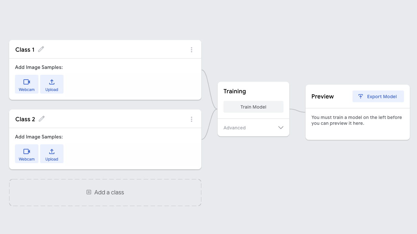This screenshot has width=417, height=234.
Task: Click the Add Image Samples label in Class 1
Action: [x=39, y=67]
